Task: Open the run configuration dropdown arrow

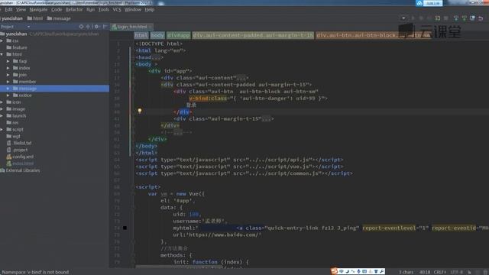Action: point(403,18)
